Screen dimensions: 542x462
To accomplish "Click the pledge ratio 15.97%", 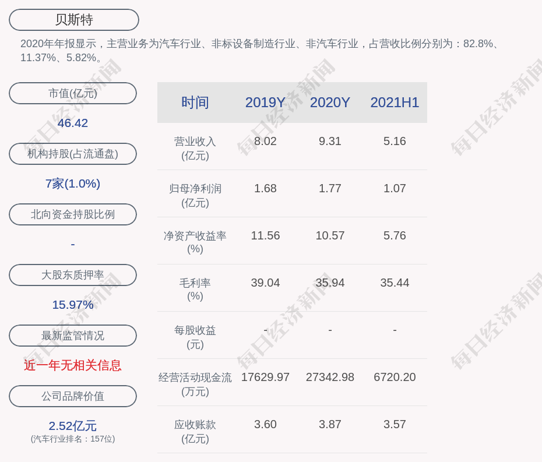I will (73, 305).
